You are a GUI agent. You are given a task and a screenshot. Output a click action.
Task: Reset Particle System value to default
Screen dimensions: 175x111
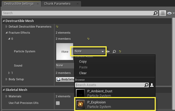120,52
